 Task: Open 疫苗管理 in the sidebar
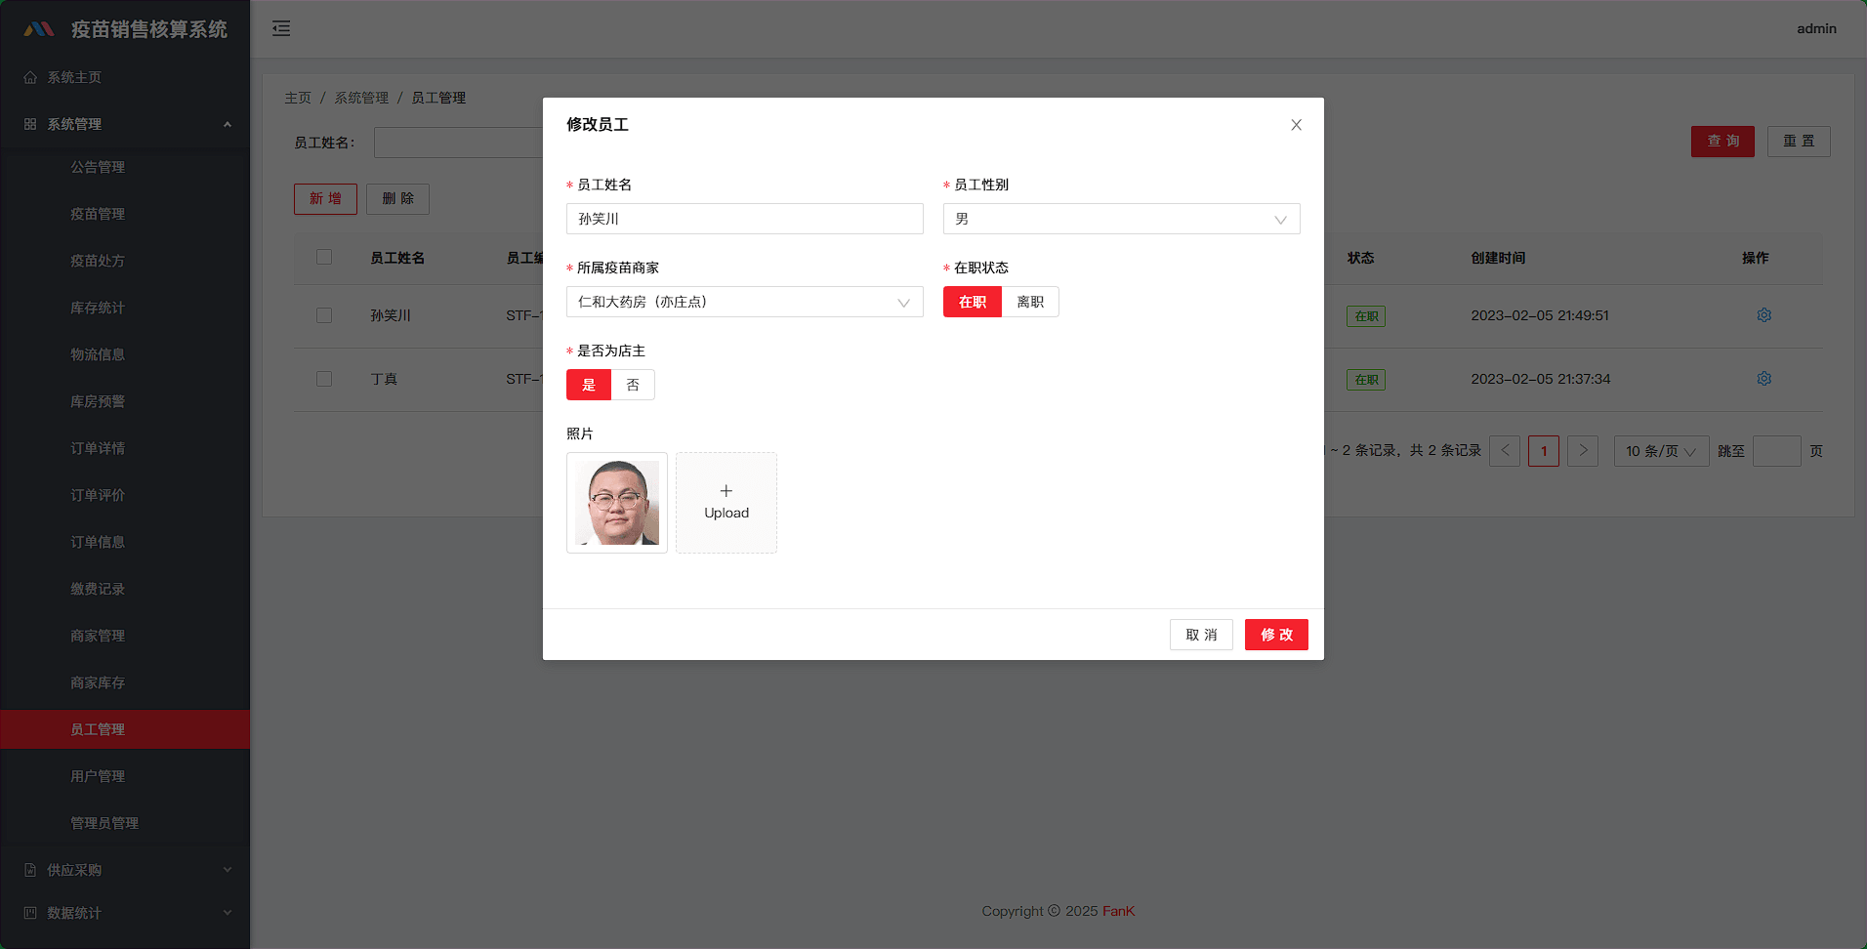point(98,214)
